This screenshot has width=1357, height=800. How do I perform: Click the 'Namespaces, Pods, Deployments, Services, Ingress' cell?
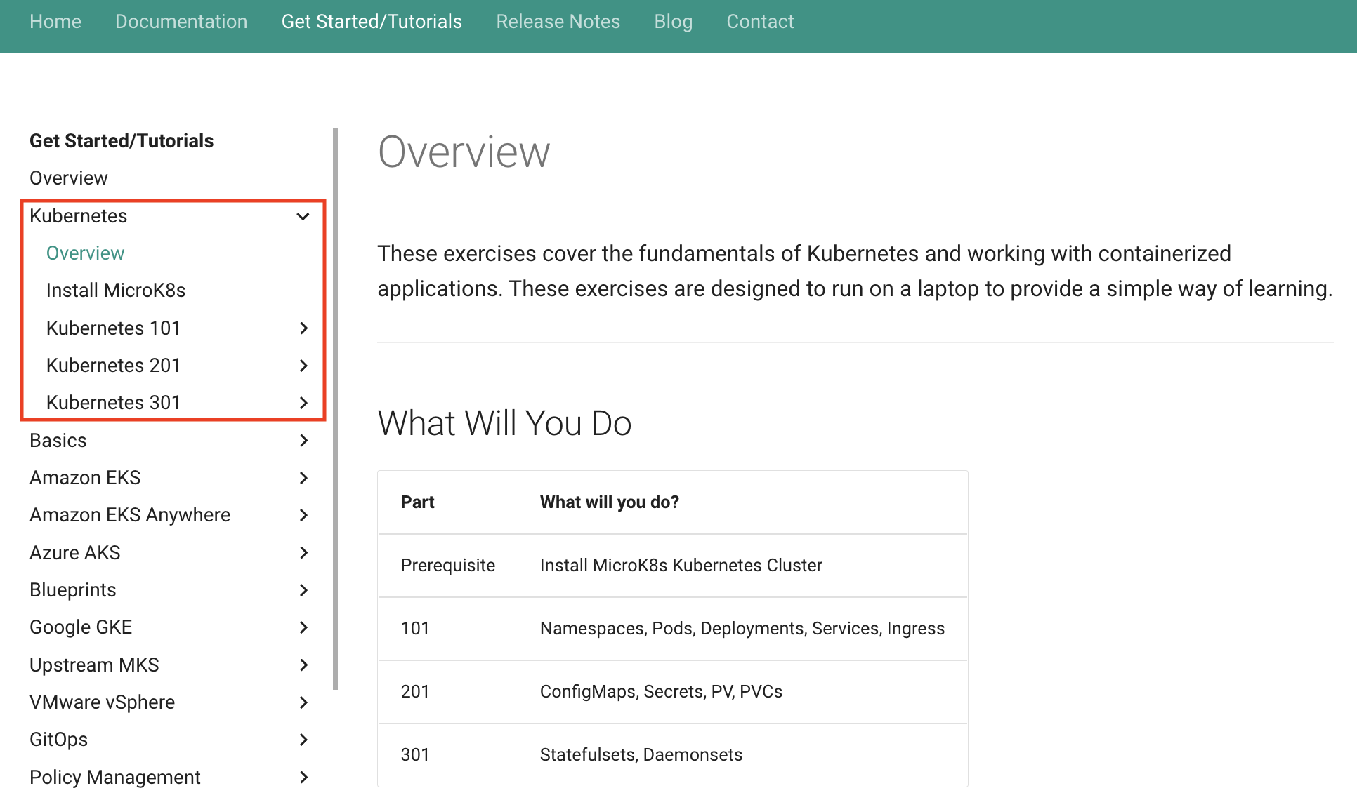point(742,629)
